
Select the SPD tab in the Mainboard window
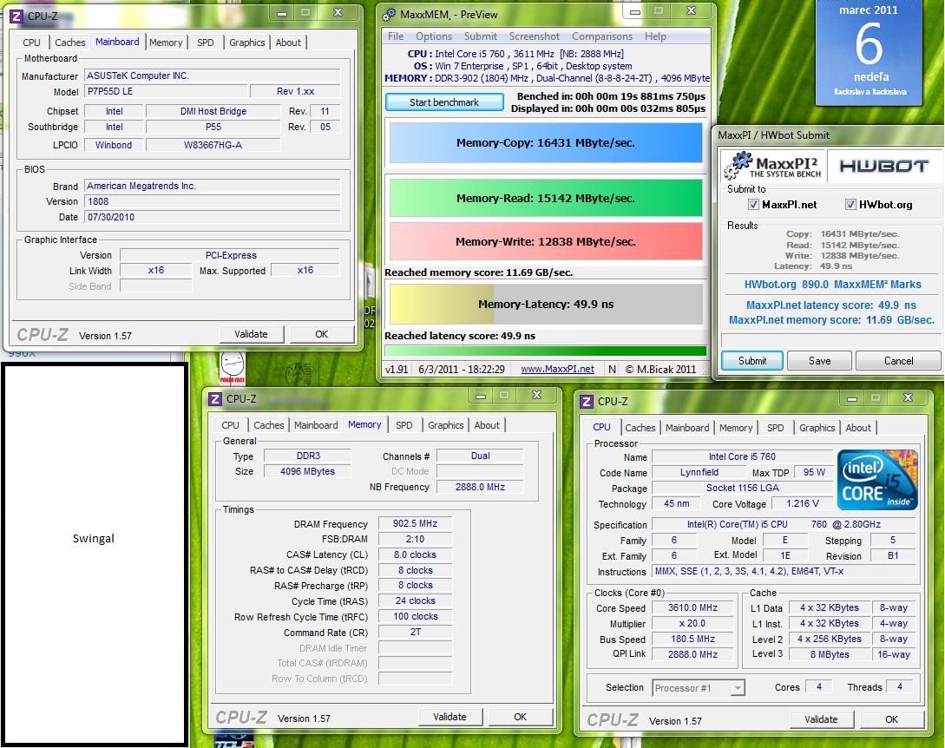206,43
